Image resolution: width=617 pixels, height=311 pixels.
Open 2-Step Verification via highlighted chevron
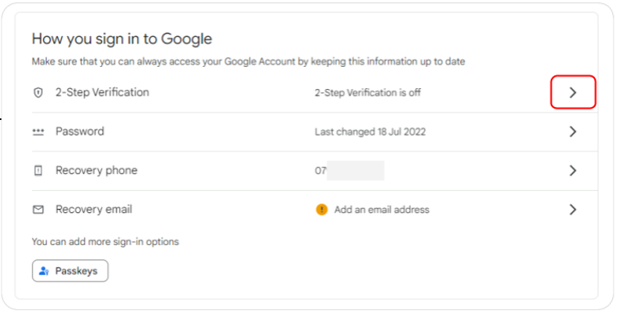[573, 92]
